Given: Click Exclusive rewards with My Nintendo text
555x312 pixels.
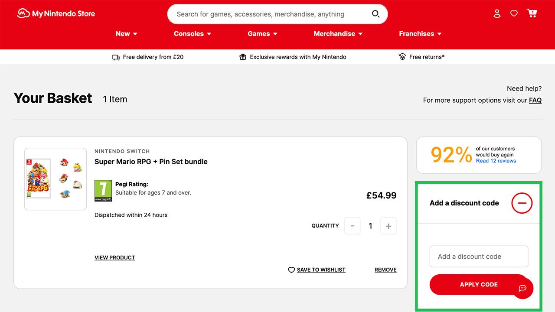Looking at the screenshot, I should click(x=298, y=57).
